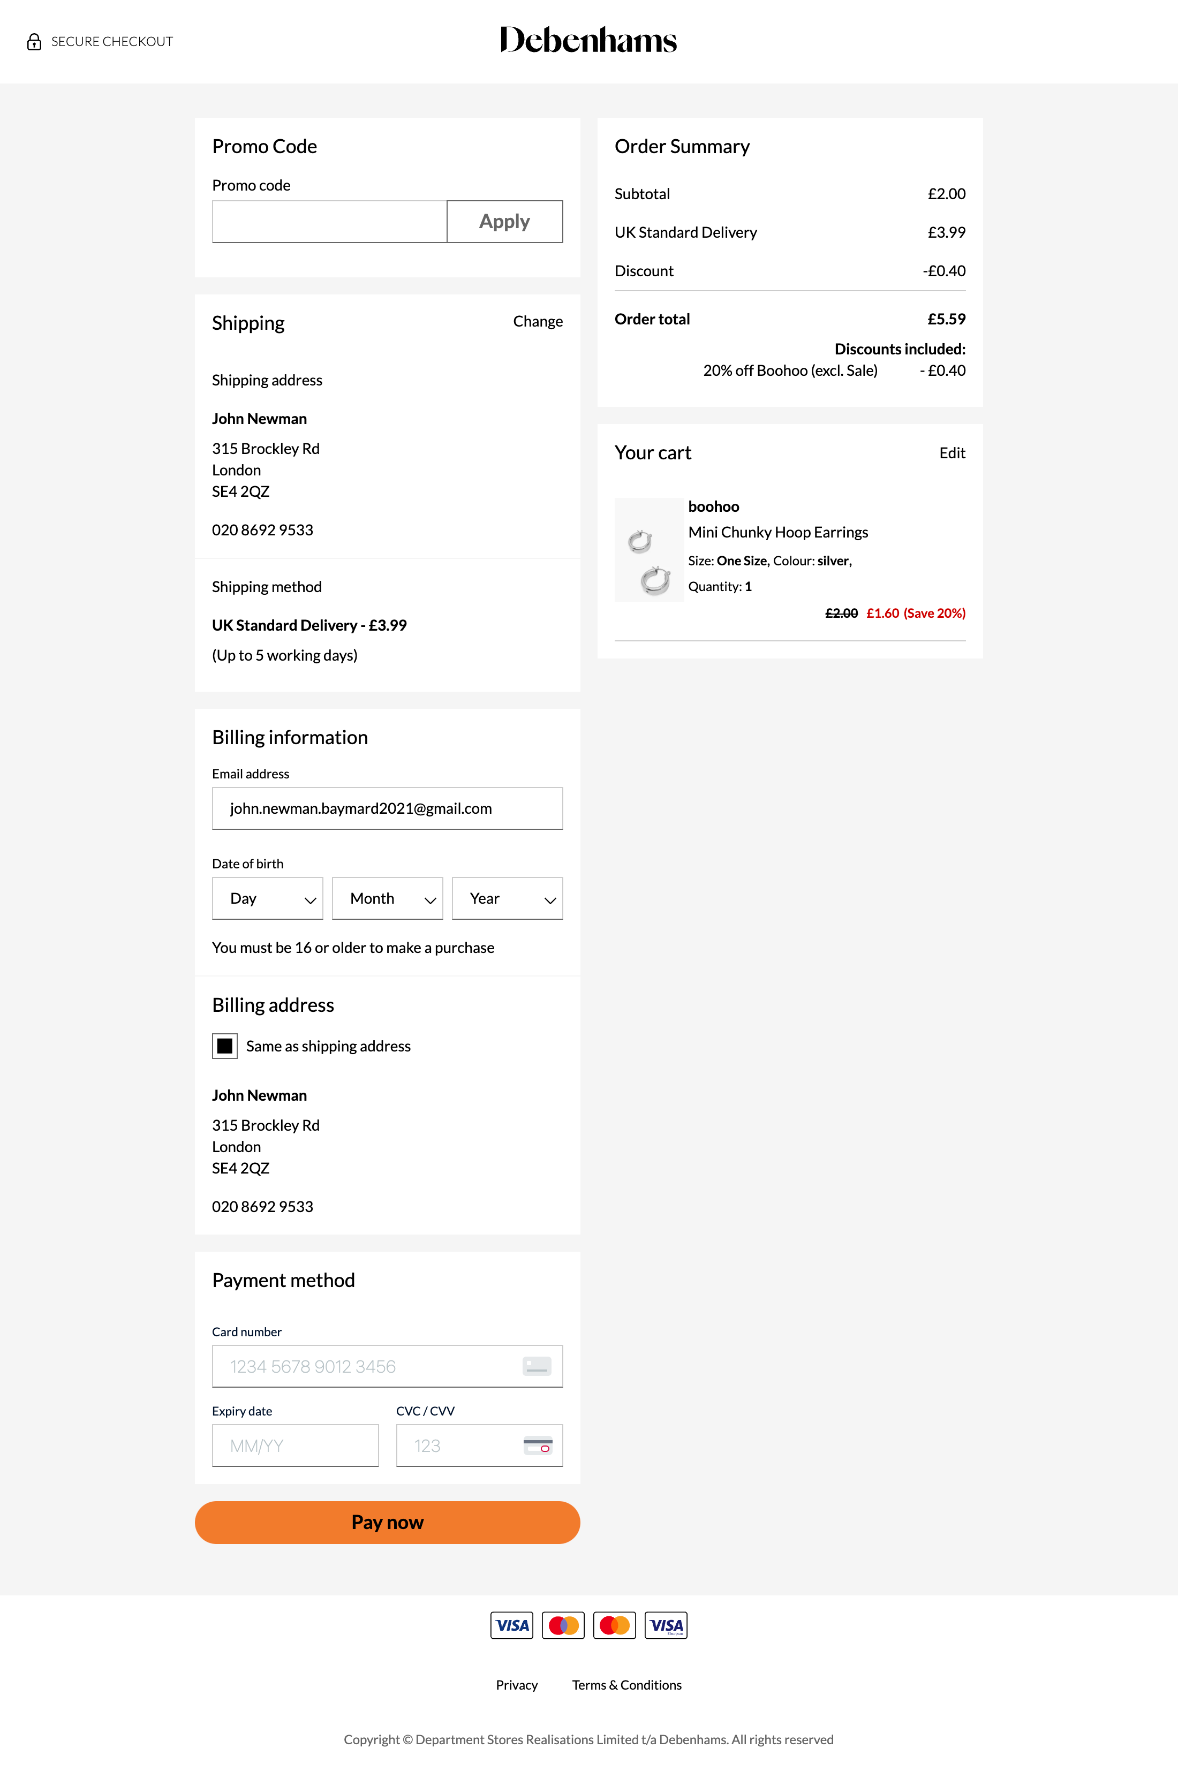Image resolution: width=1178 pixels, height=1771 pixels.
Task: Click the padlock icon beside Secure Checkout
Action: (35, 41)
